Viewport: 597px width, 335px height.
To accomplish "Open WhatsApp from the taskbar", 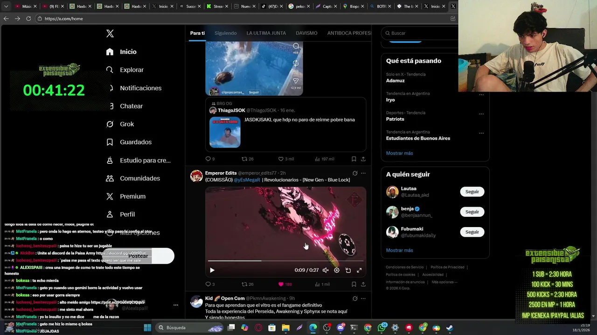I will click(382, 328).
